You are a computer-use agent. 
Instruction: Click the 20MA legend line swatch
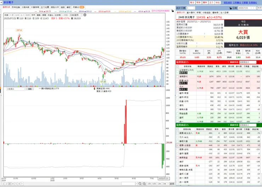coord(76,11)
